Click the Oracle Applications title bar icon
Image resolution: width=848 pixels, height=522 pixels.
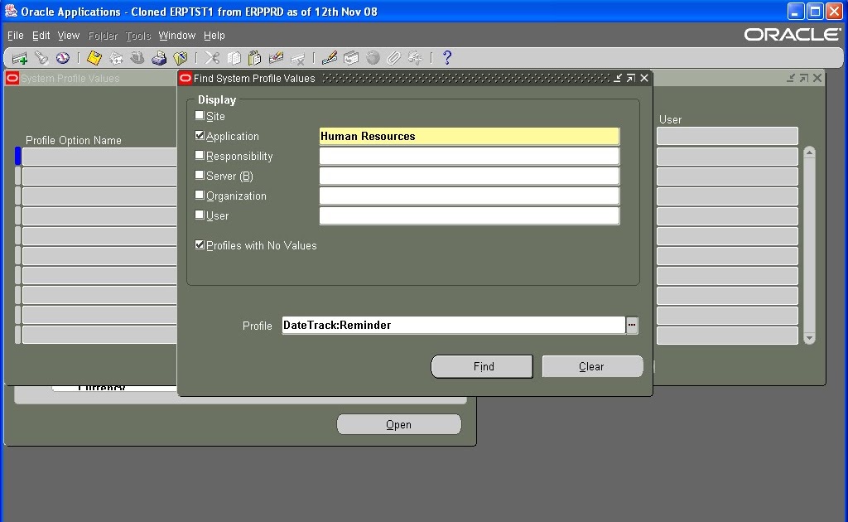tap(11, 12)
